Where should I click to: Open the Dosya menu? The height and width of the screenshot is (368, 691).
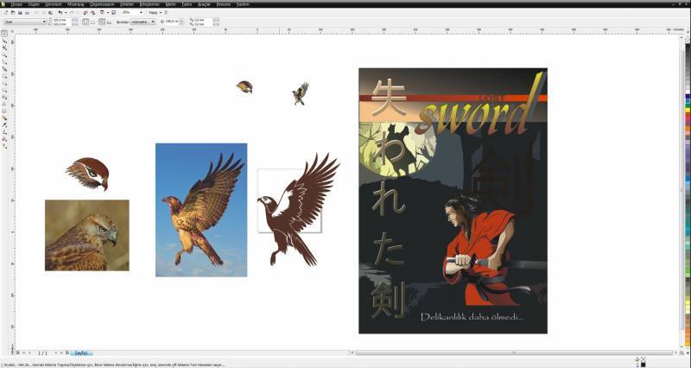(16, 3)
